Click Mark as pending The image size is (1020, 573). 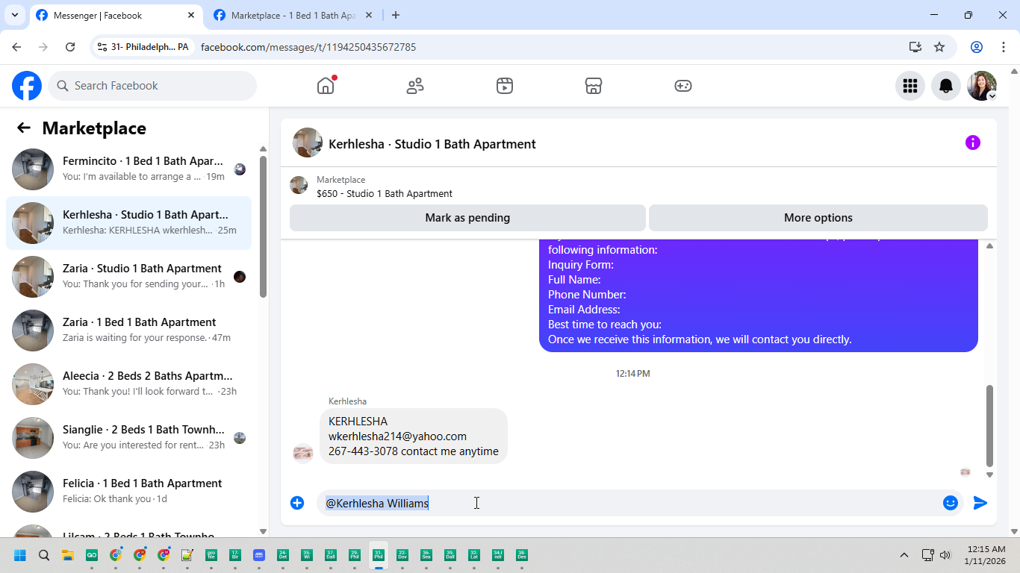click(x=467, y=218)
